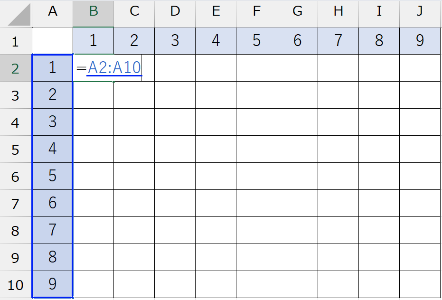Select row 10 header
This screenshot has height=300, width=442.
pos(16,285)
